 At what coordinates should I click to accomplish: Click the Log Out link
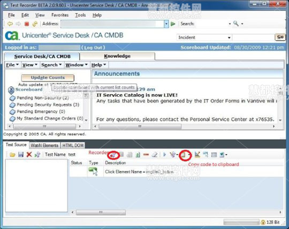coord(93,48)
